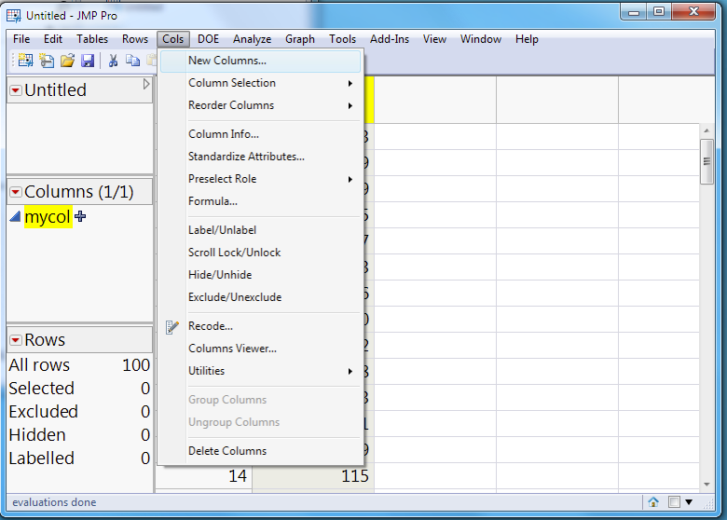The height and width of the screenshot is (520, 727).
Task: Click the Cut scissors icon
Action: pyautogui.click(x=113, y=61)
